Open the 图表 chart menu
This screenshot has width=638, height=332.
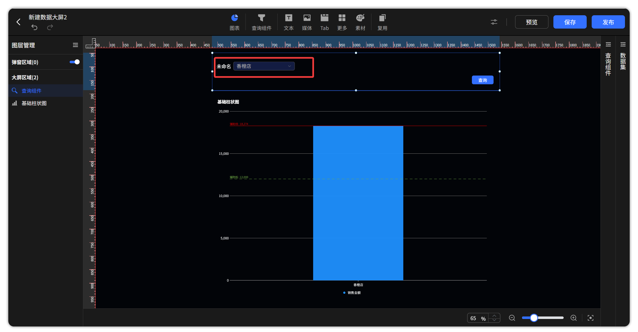click(x=234, y=22)
